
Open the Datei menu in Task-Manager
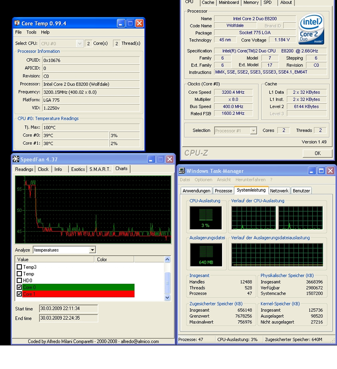185,180
